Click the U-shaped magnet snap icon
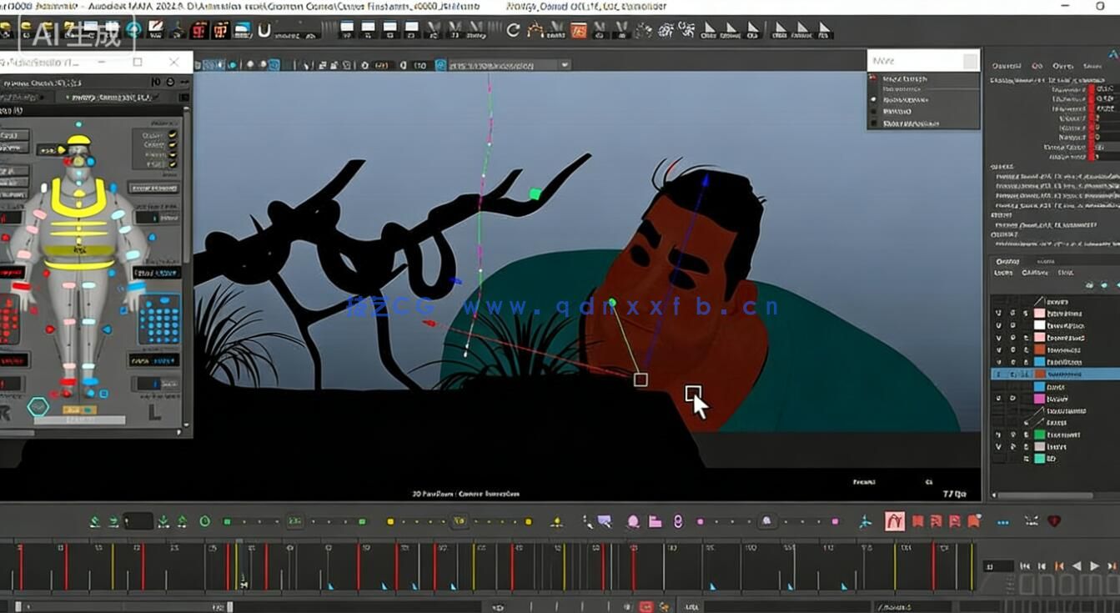The image size is (1120, 613). coord(264,31)
